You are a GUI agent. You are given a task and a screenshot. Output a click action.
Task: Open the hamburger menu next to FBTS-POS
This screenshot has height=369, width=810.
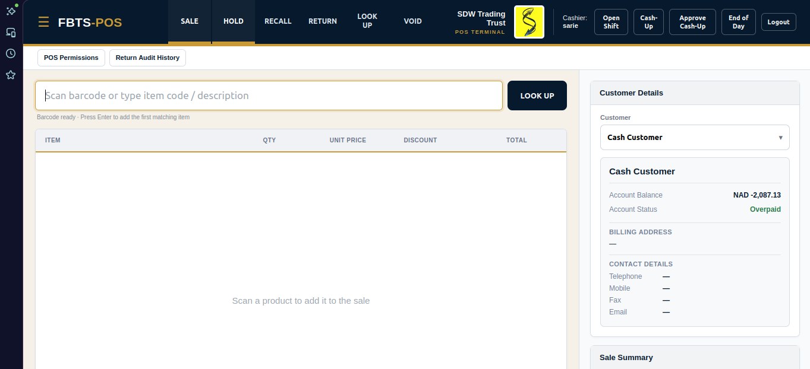pos(43,22)
